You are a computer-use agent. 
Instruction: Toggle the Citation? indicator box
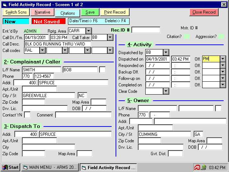click(187, 37)
